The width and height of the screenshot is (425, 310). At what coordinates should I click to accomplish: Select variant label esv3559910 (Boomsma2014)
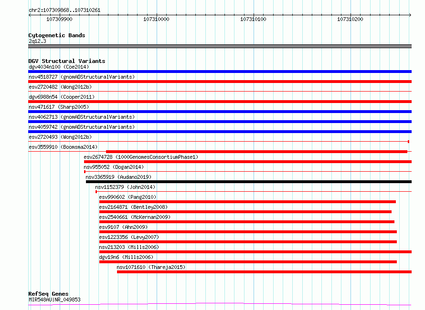click(x=63, y=147)
